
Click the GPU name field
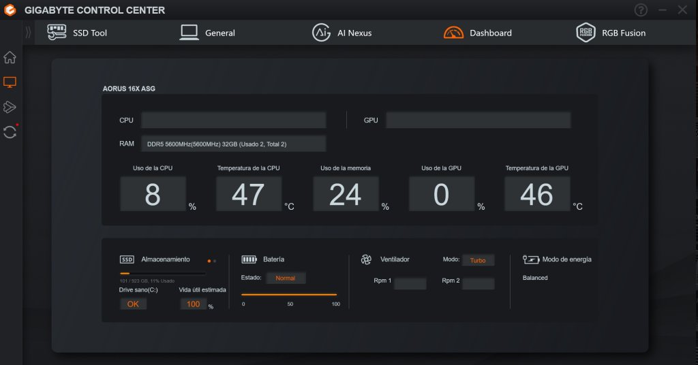click(478, 120)
